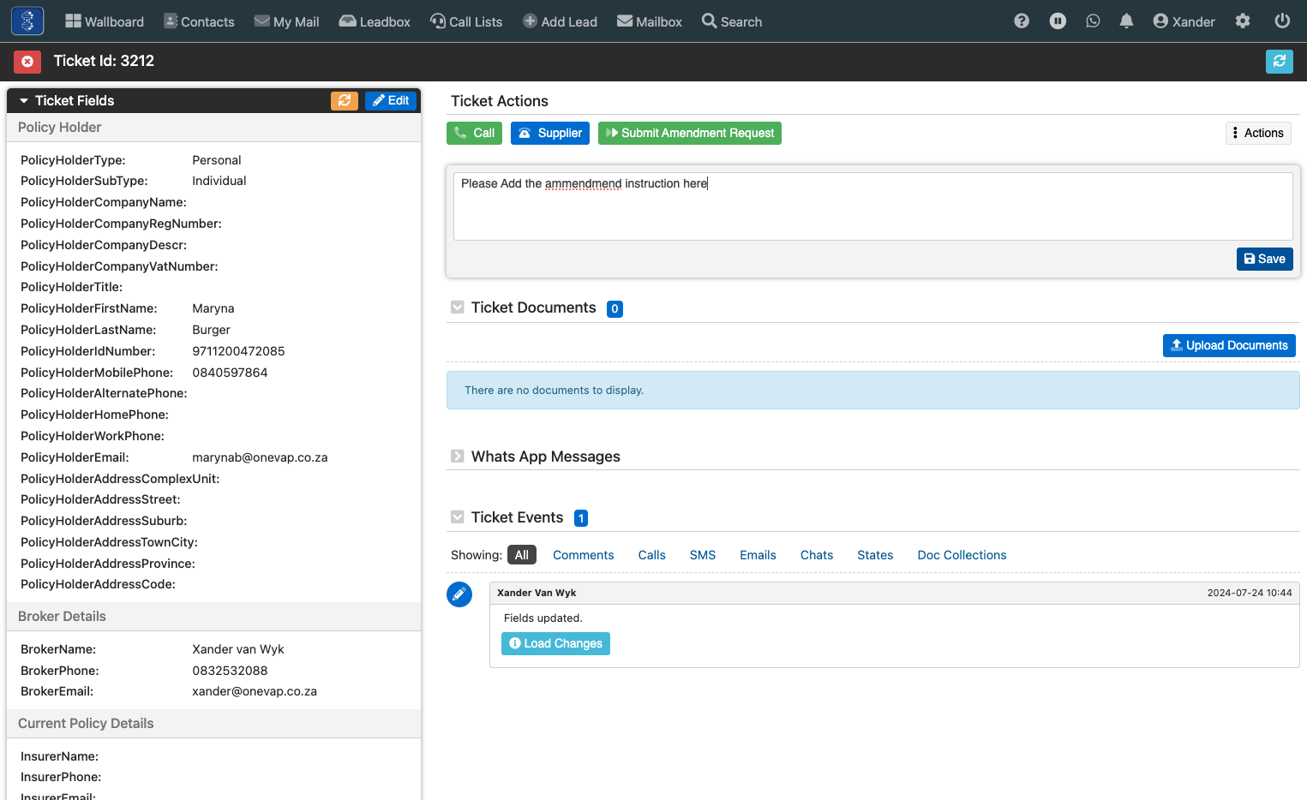Screen dimensions: 1307x800
Task: Open the Actions dropdown menu
Action: tap(1257, 133)
